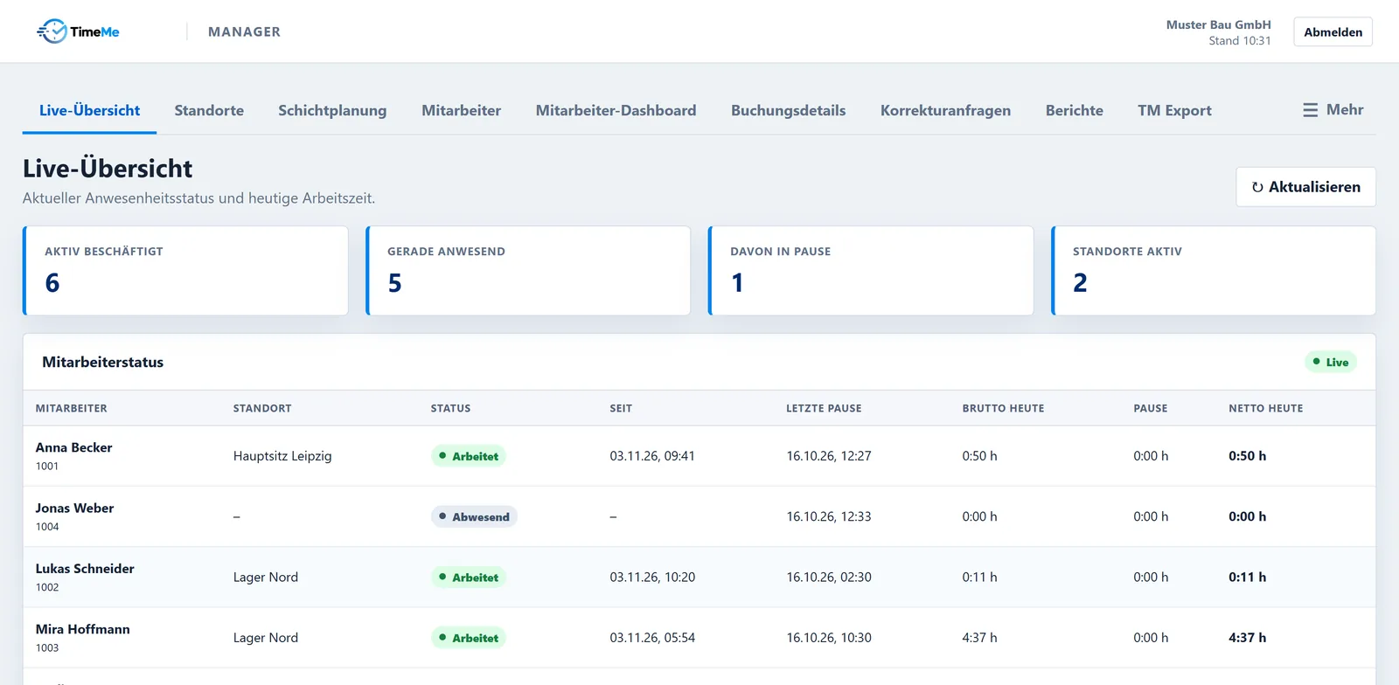Screen dimensions: 1399x685
Task: Click the Mitarbeiterstatus panel heading
Action: (103, 362)
